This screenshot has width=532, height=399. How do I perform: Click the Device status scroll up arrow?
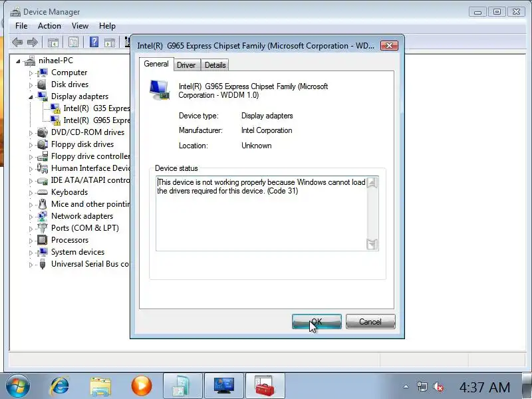[372, 183]
